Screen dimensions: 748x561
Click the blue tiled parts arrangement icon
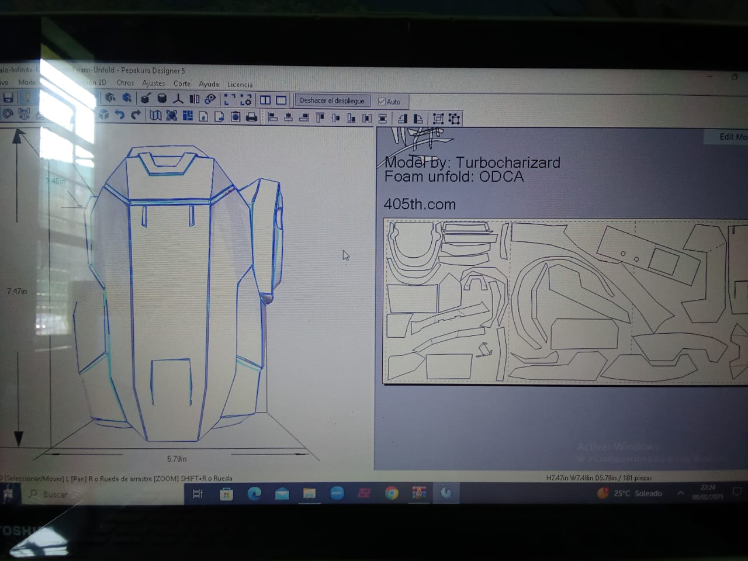(x=188, y=116)
